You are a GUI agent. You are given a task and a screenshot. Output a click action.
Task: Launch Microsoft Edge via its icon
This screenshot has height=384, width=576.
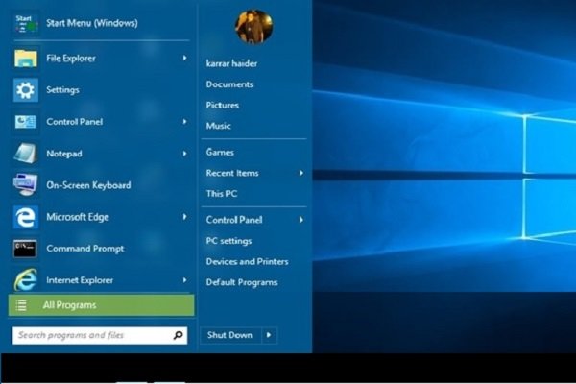click(25, 217)
